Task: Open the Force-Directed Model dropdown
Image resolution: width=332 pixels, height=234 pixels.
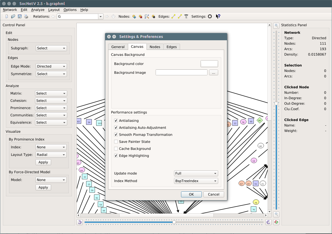Action: click(51, 180)
